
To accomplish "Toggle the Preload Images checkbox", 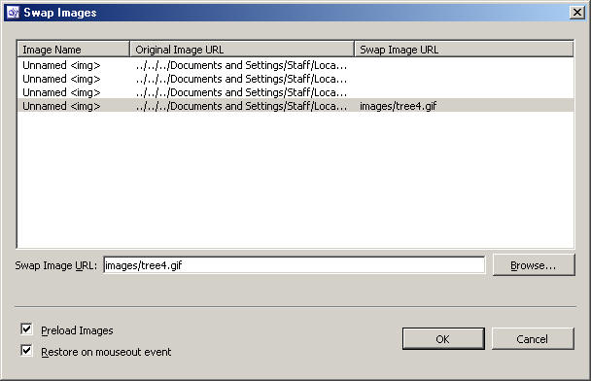I will pyautogui.click(x=26, y=329).
